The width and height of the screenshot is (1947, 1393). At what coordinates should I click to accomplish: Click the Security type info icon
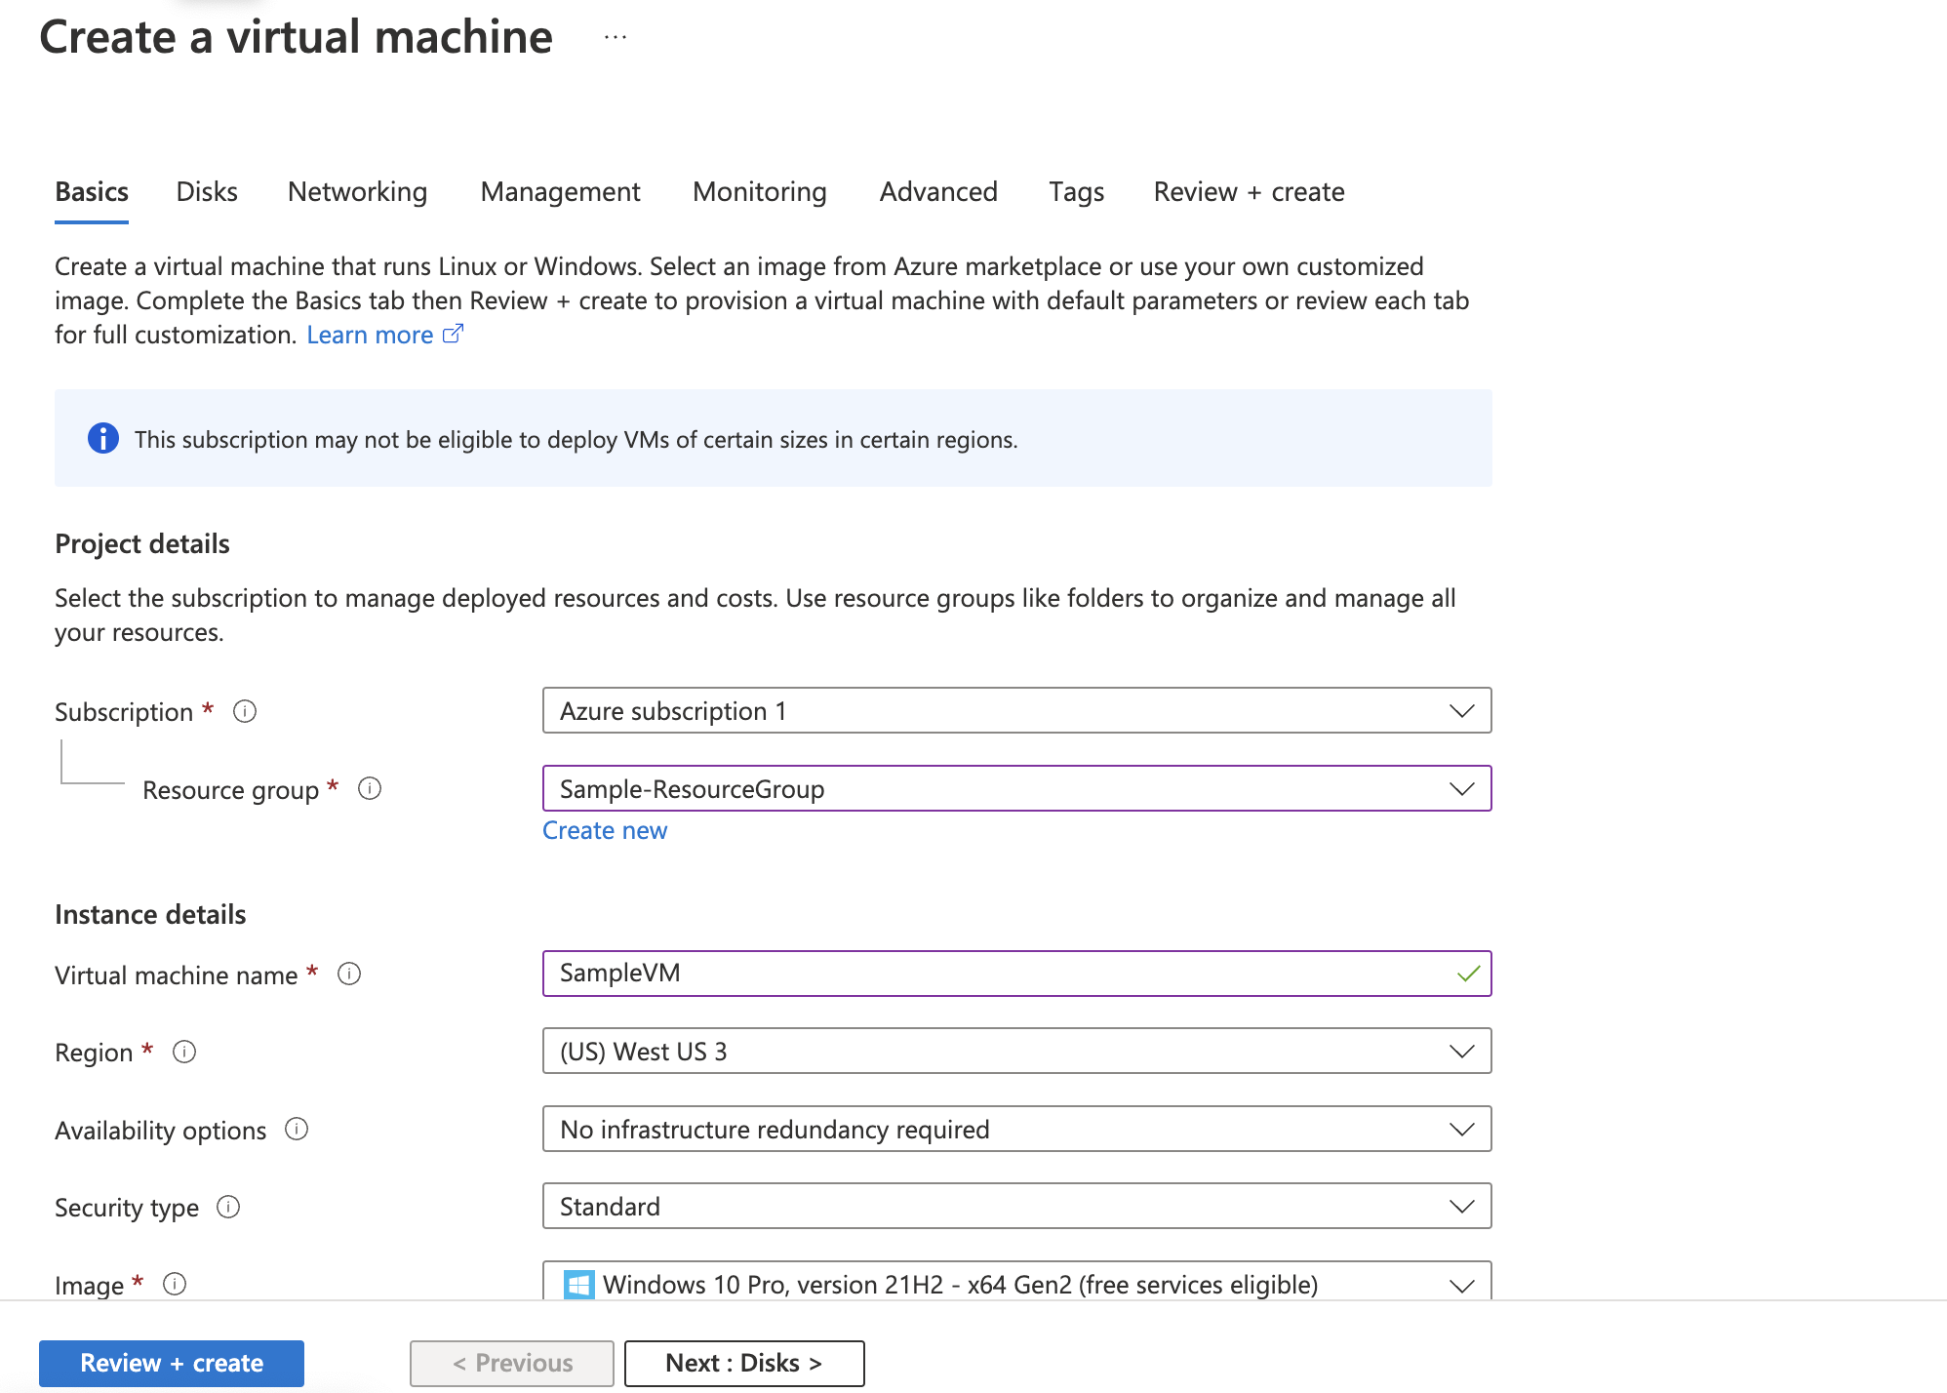click(x=229, y=1207)
